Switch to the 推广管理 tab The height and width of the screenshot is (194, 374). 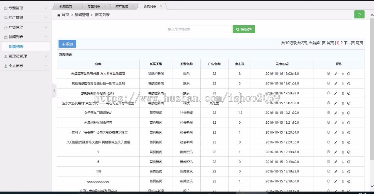coord(121,7)
